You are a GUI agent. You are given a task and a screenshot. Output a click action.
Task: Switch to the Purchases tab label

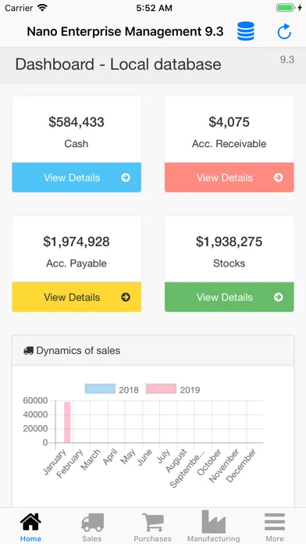[153, 539]
